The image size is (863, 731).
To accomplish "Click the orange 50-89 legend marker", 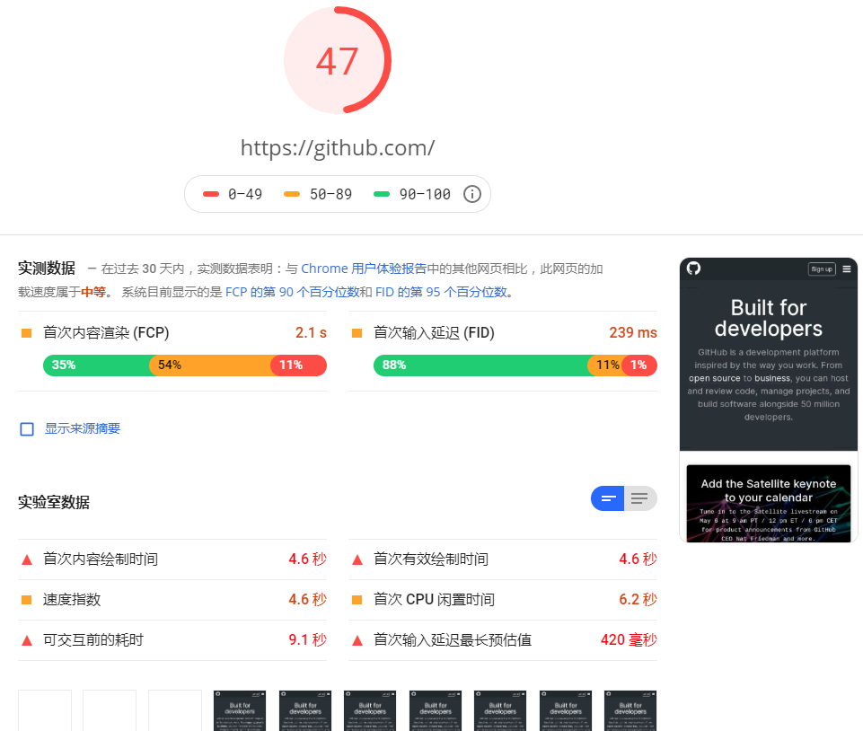I will tap(292, 194).
